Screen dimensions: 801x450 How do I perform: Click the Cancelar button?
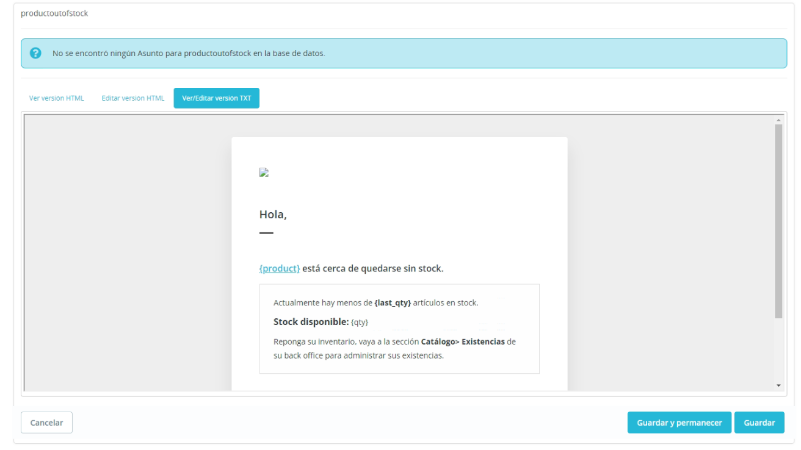pos(46,422)
